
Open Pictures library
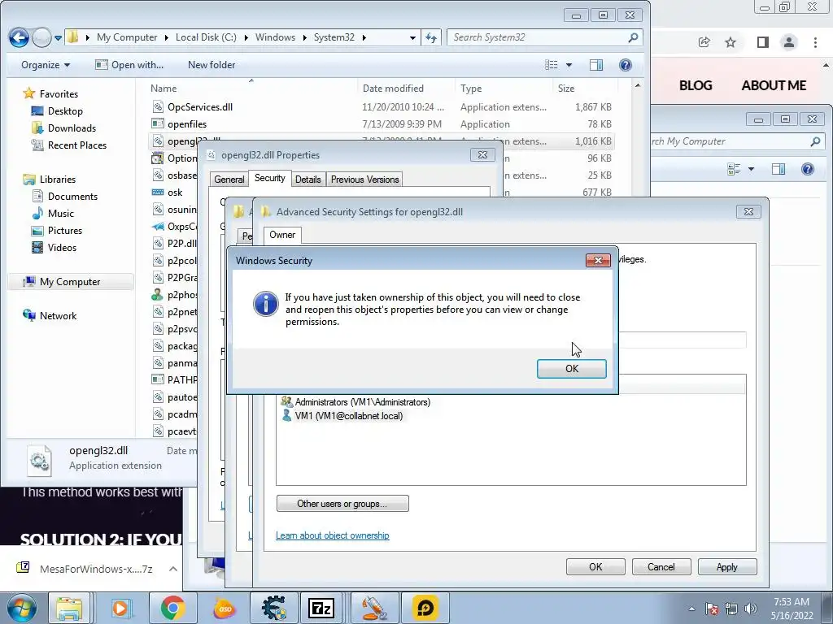pyautogui.click(x=65, y=230)
